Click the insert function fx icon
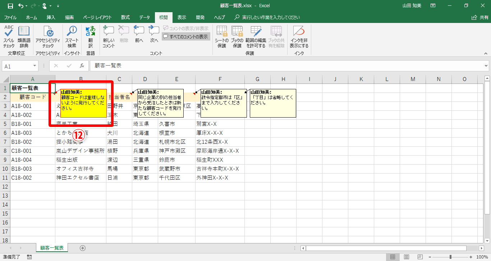Image resolution: width=491 pixels, height=261 pixels. [x=82, y=66]
